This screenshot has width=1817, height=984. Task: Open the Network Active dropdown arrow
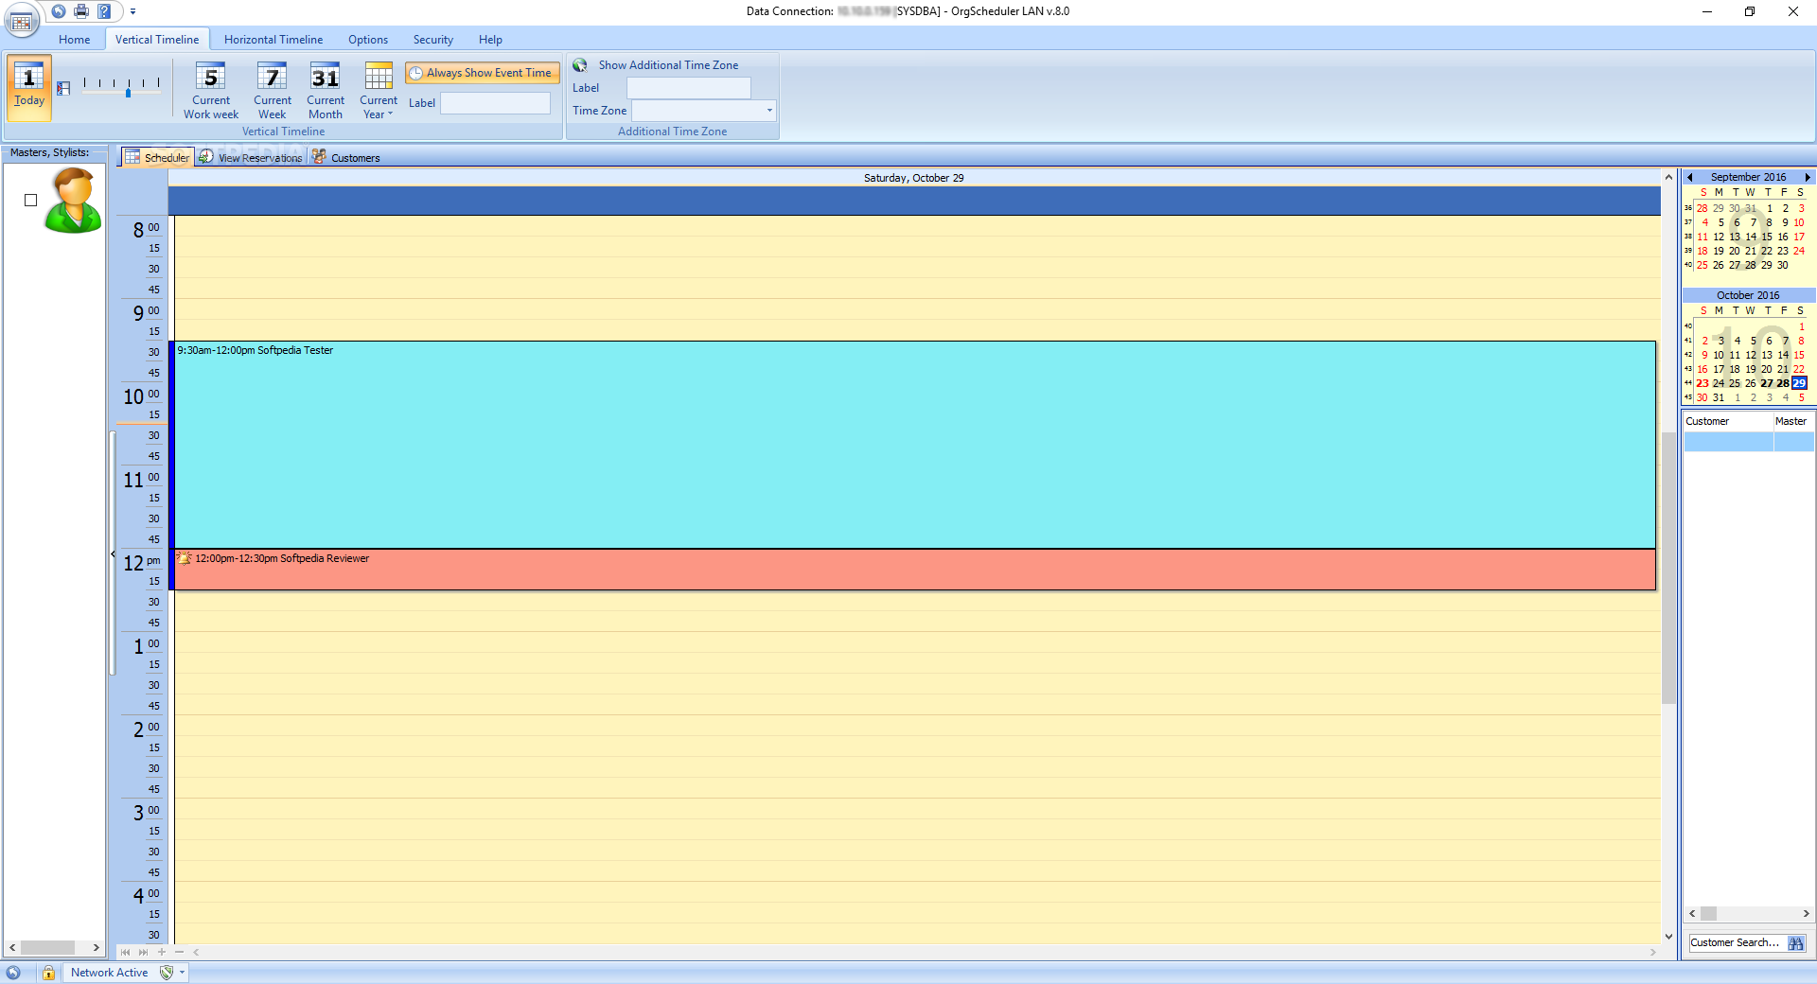pyautogui.click(x=182, y=973)
